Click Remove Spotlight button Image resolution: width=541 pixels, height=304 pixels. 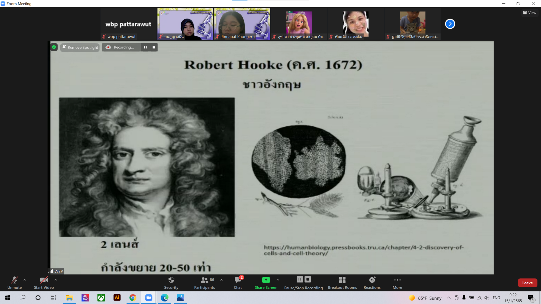coord(80,47)
